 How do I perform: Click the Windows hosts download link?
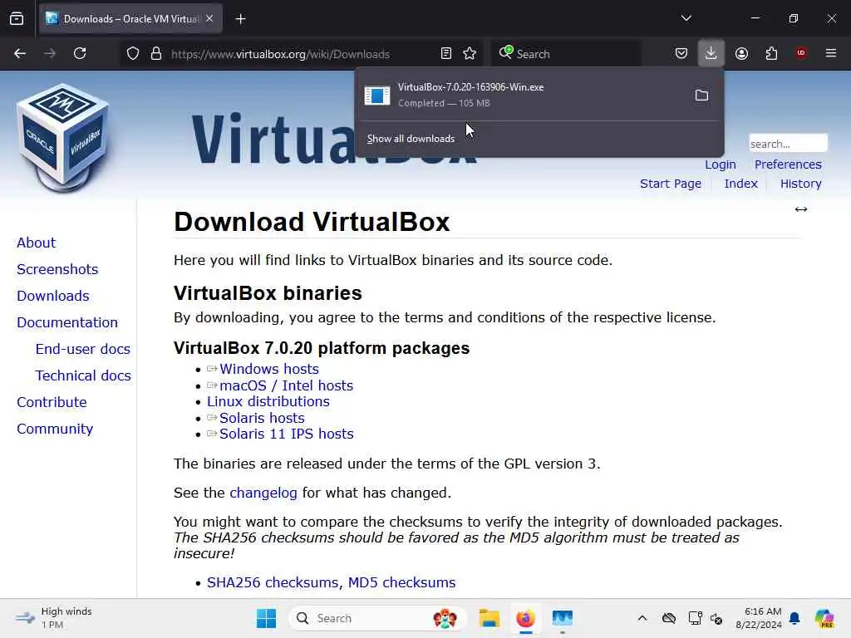(269, 369)
